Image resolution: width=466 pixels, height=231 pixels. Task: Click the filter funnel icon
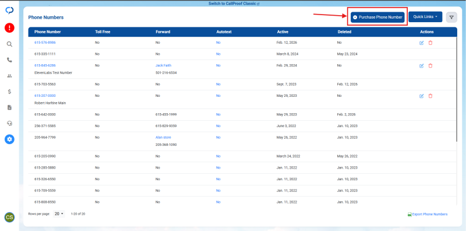pyautogui.click(x=451, y=17)
